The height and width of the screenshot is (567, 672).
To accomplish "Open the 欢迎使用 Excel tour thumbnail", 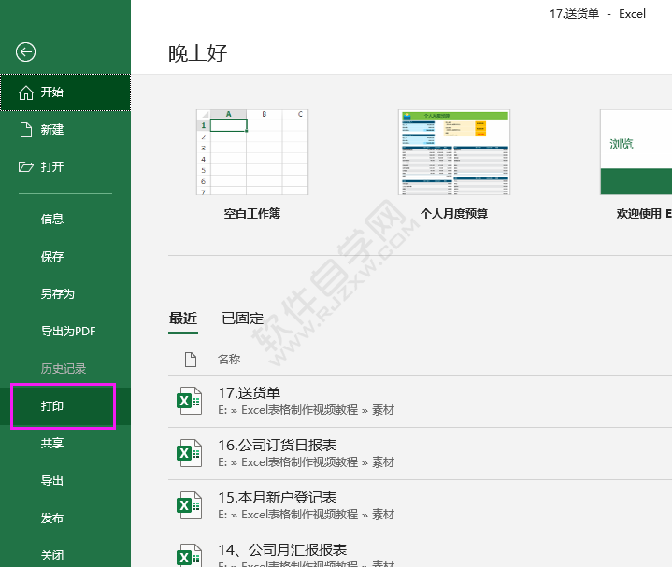I will coord(636,152).
